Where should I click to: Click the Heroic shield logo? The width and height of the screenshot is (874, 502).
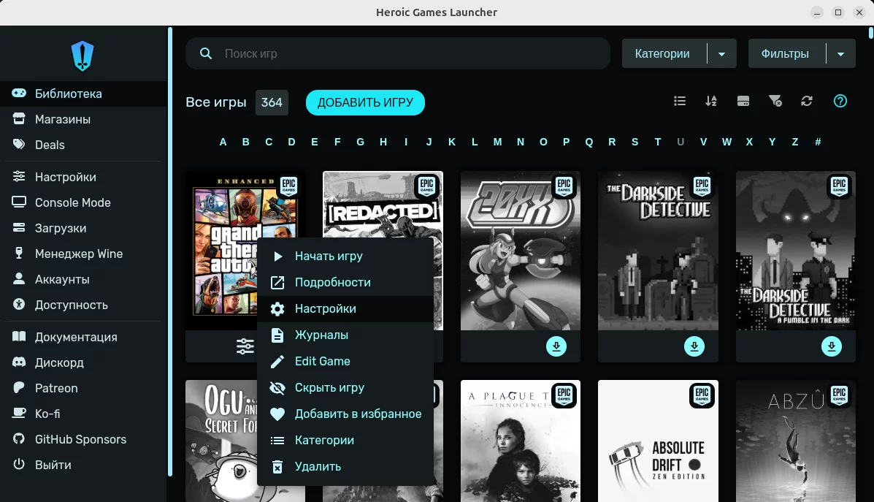pos(83,56)
